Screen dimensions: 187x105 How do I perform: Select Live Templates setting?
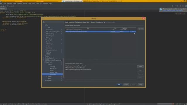(x=50, y=36)
